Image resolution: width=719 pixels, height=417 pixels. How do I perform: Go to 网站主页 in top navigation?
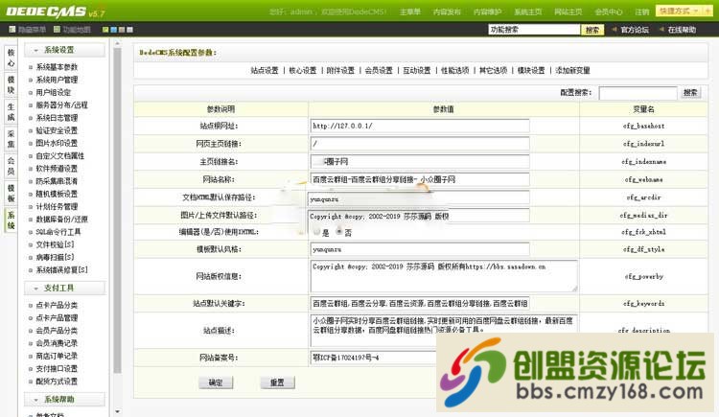coord(568,12)
